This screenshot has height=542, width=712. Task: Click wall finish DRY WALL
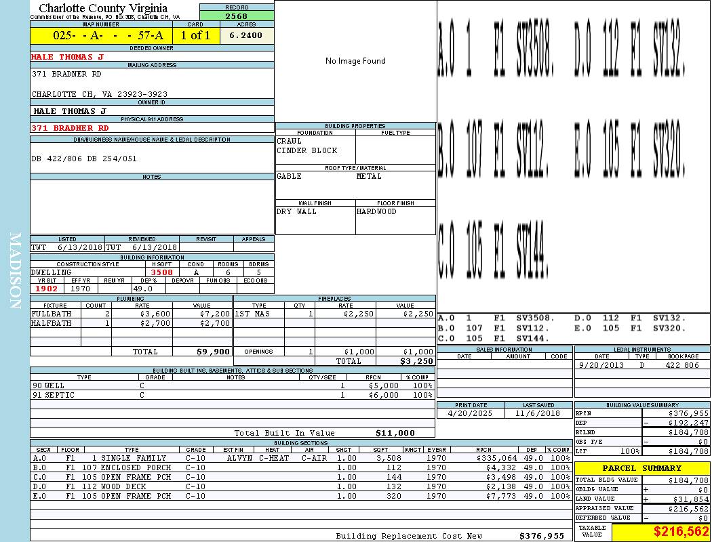296,211
